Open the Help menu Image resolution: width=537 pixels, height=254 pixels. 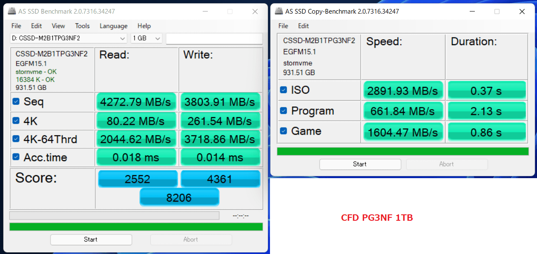coord(144,26)
